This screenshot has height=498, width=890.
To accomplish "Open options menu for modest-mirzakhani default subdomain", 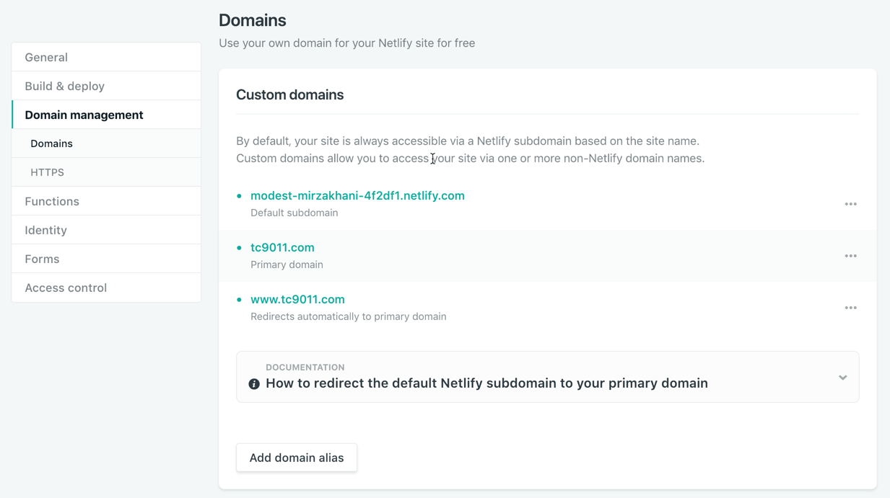I will [x=850, y=204].
